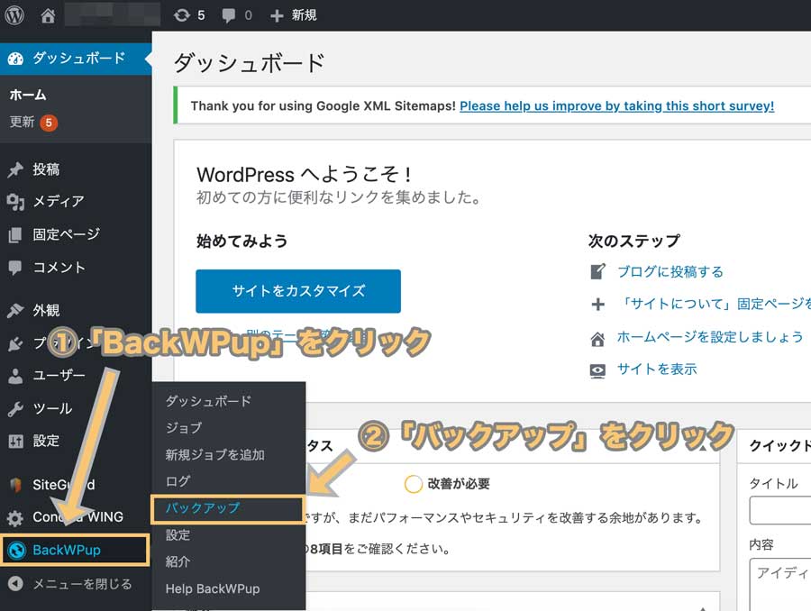
Task: Open the short survey link
Action: coord(616,106)
